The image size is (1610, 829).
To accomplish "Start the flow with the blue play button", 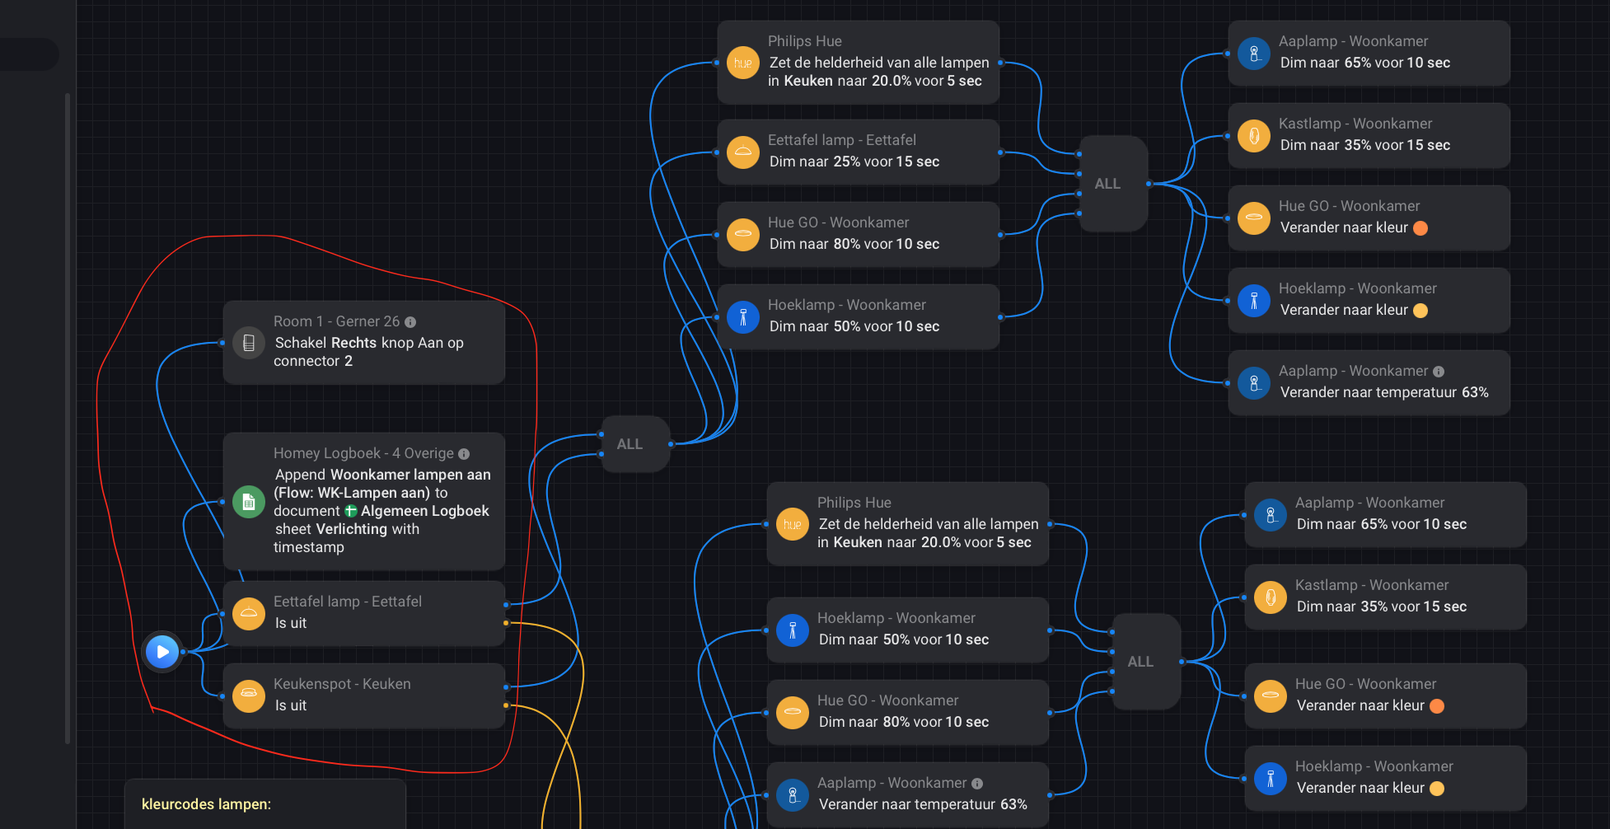I will [x=163, y=652].
